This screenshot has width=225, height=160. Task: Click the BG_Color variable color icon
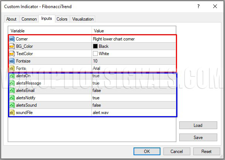(12, 46)
